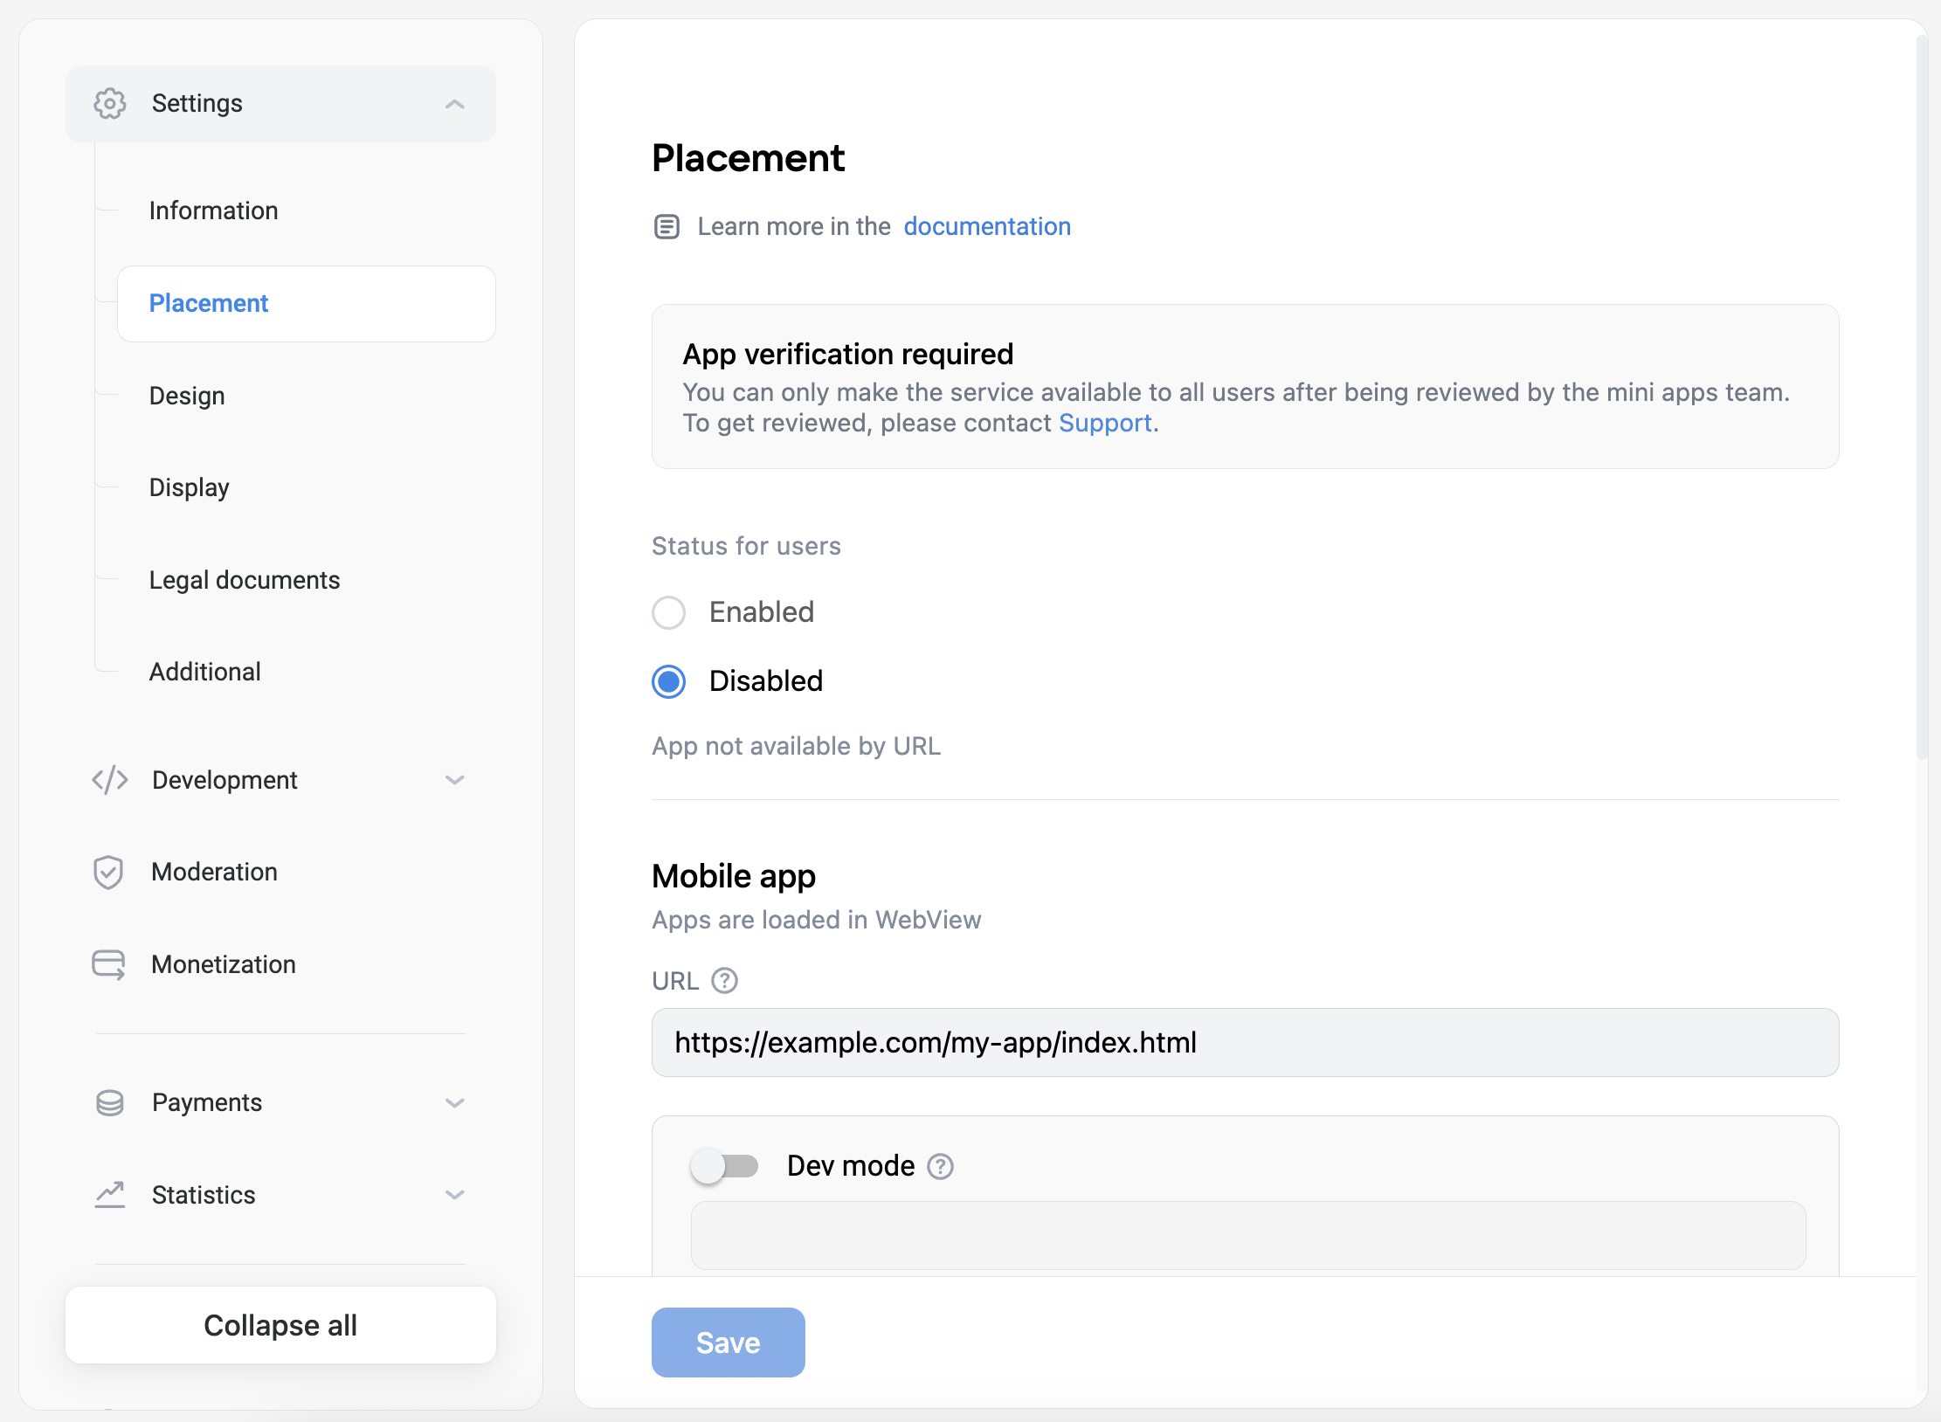1941x1422 pixels.
Task: Select the Disabled status radio button
Action: click(x=669, y=681)
